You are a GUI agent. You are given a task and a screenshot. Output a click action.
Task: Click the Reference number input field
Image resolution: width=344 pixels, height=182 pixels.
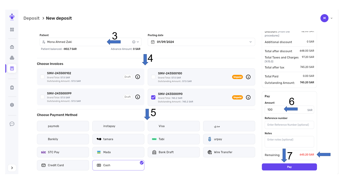[289, 125]
